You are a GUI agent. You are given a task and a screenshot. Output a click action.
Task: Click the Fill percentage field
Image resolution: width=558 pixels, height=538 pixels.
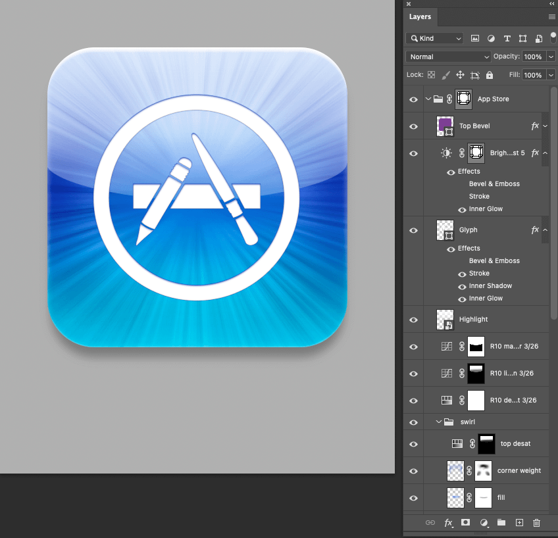[x=533, y=75]
